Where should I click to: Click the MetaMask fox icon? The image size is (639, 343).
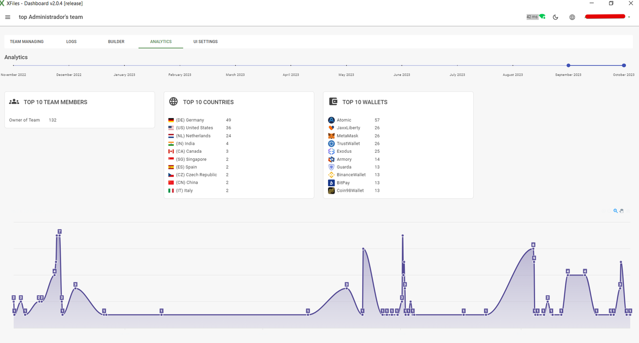331,136
